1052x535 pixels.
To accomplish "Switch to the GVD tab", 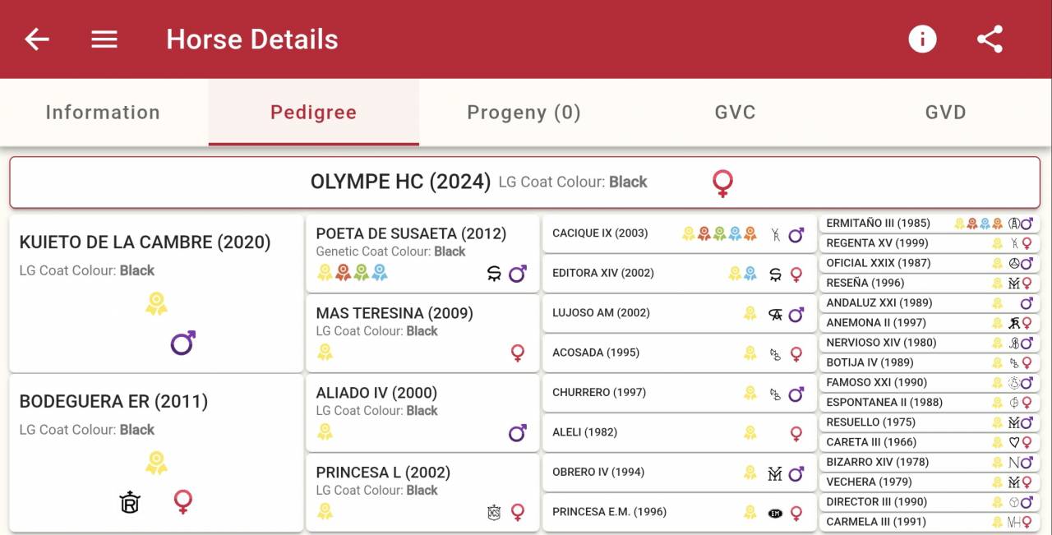I will coord(945,113).
